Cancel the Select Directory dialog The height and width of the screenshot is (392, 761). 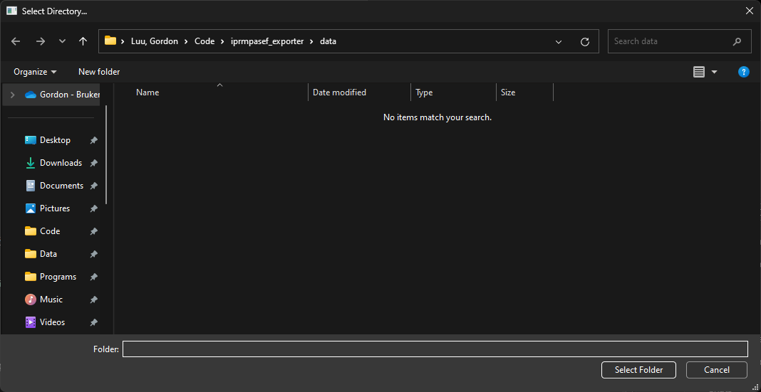coord(717,370)
